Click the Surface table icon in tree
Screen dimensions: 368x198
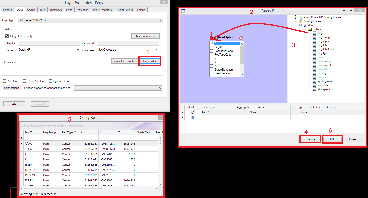[315, 77]
